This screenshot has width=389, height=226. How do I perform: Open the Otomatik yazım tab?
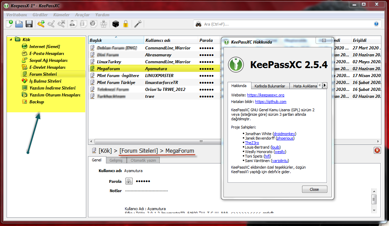tap(143, 160)
